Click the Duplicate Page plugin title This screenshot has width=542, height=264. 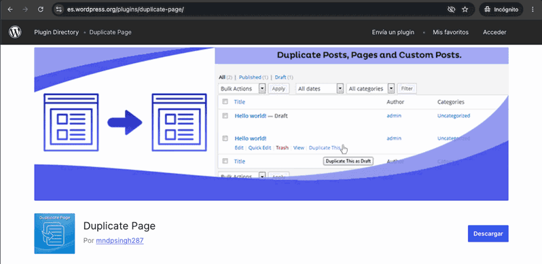pos(120,226)
